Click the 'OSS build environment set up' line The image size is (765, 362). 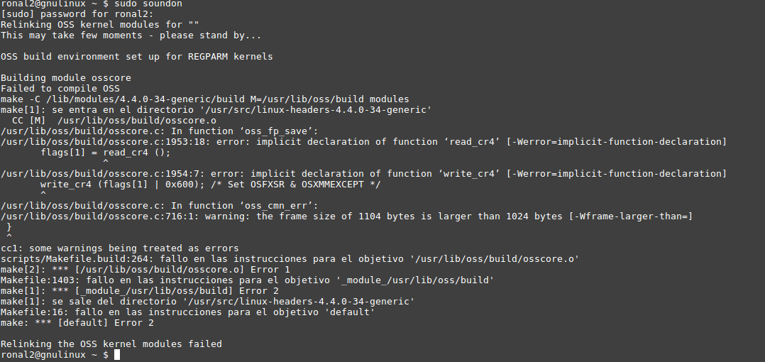click(x=136, y=57)
